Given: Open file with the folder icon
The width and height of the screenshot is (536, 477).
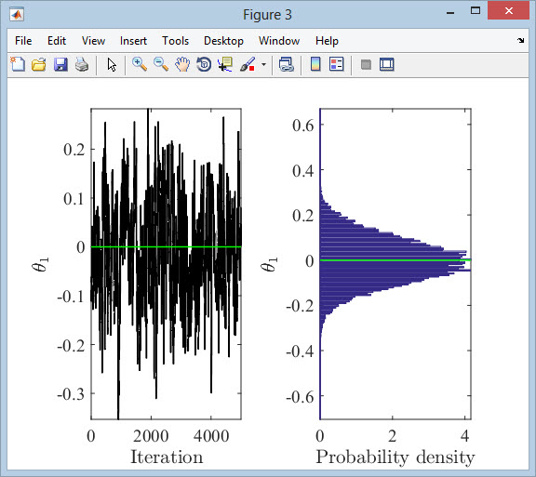Looking at the screenshot, I should click(x=39, y=64).
